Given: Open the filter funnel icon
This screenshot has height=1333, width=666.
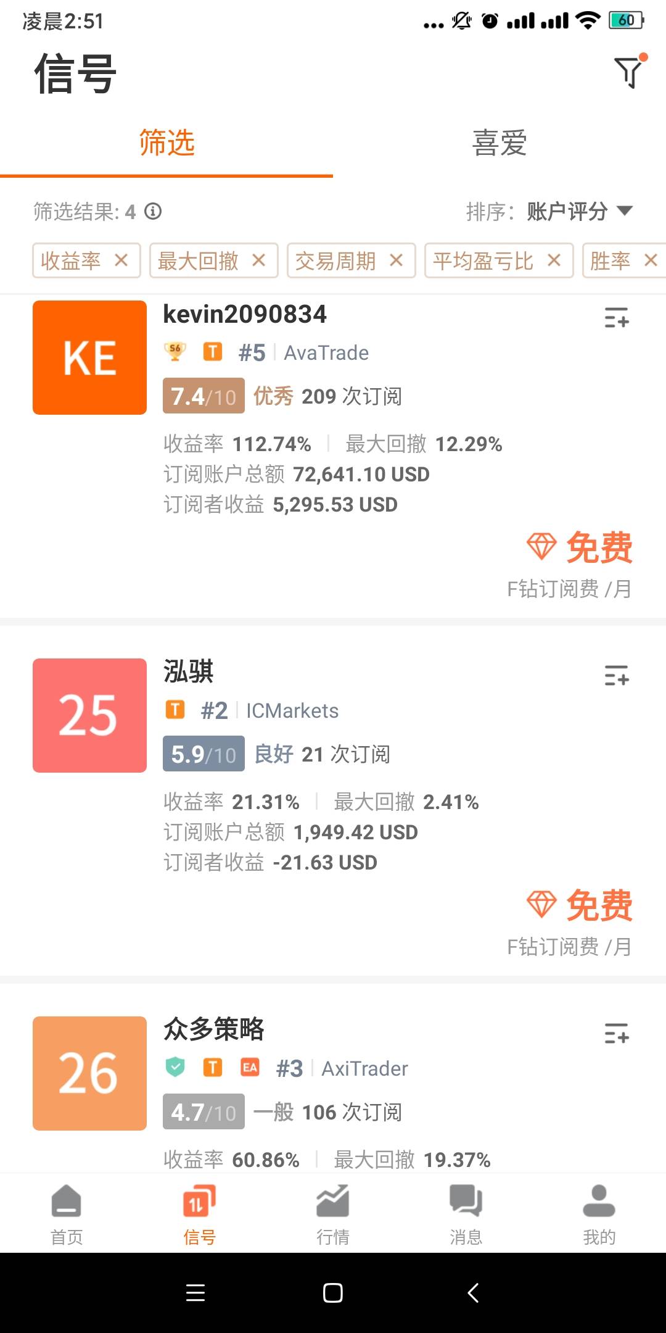Looking at the screenshot, I should pyautogui.click(x=629, y=72).
